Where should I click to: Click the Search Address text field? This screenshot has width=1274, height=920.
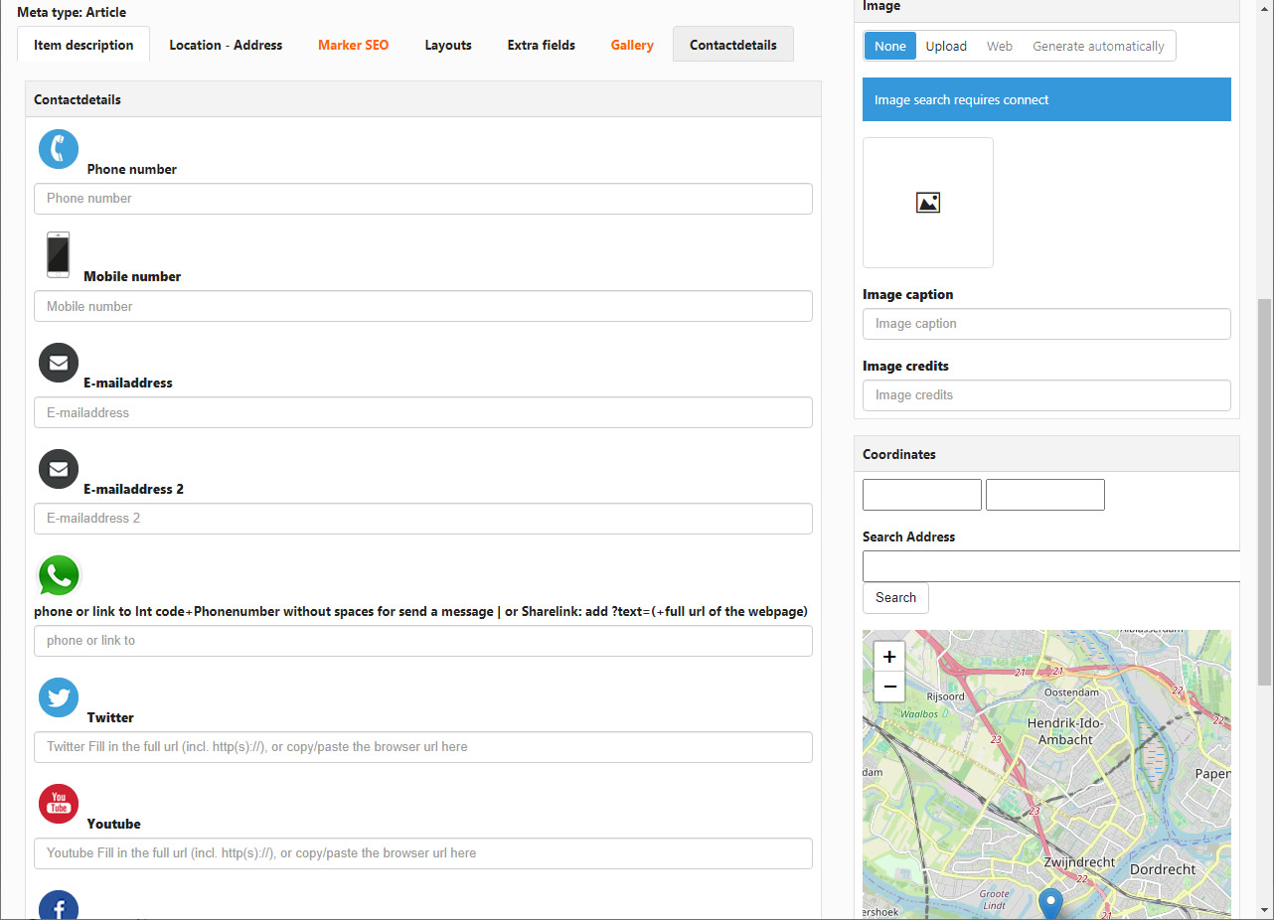(x=1051, y=566)
